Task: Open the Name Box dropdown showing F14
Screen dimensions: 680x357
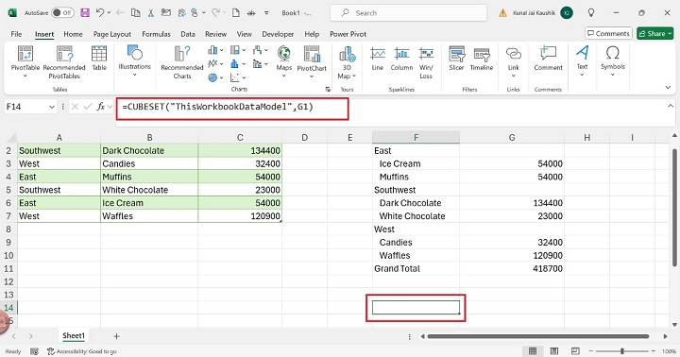Action: 52,107
